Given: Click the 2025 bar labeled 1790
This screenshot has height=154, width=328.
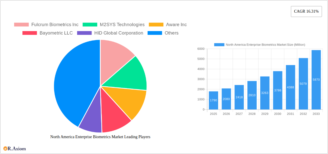Looking at the screenshot, I should (x=213, y=100).
